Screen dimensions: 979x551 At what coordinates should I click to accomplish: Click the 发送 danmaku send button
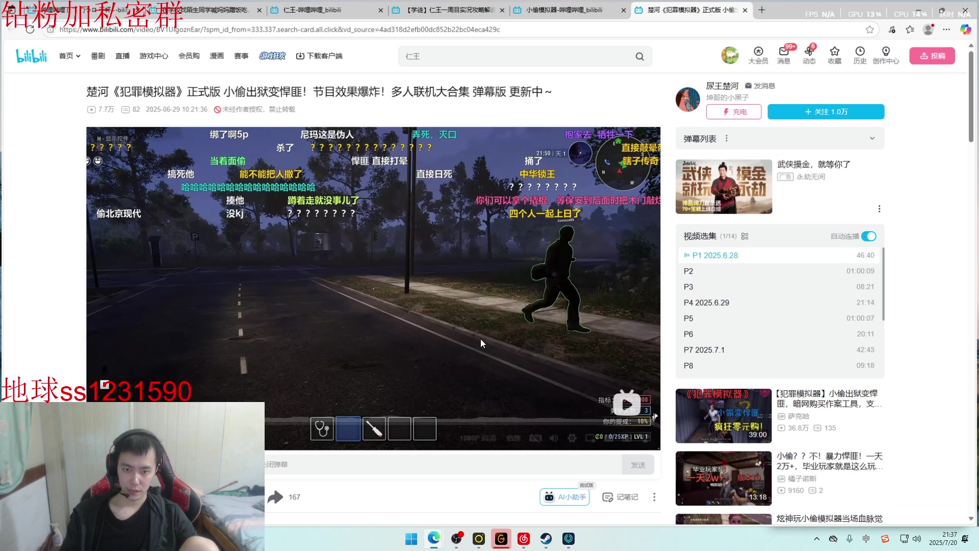click(x=638, y=465)
